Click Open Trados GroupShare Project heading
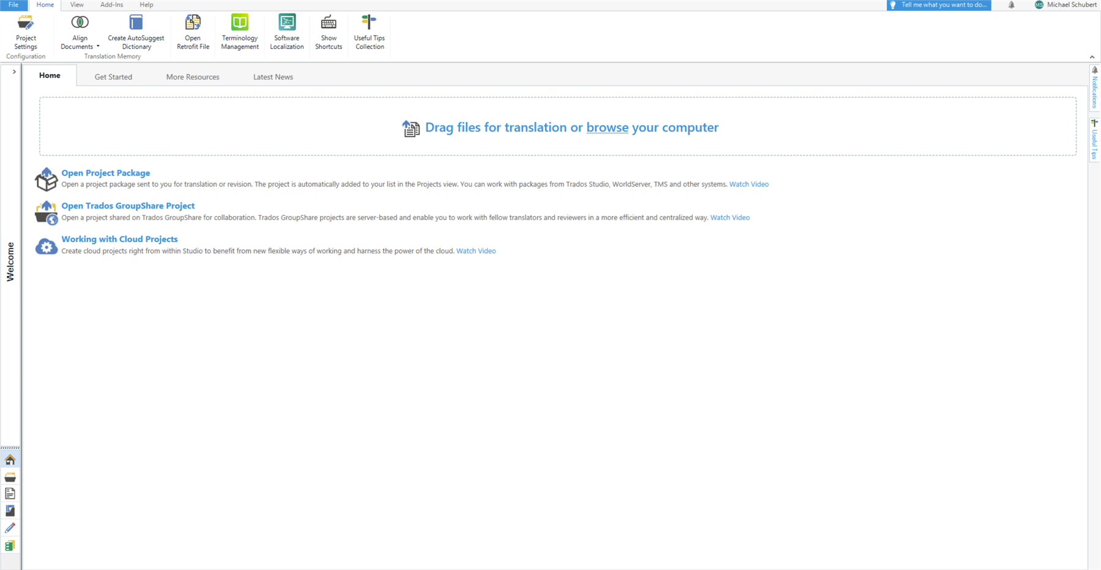1101x570 pixels. coord(128,206)
